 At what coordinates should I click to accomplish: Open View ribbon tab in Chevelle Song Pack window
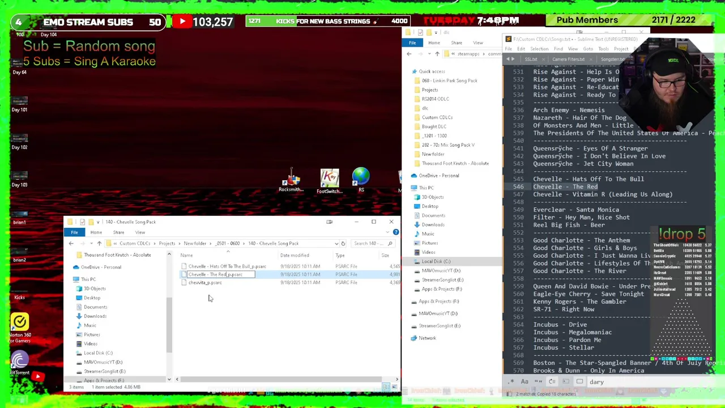(140, 232)
